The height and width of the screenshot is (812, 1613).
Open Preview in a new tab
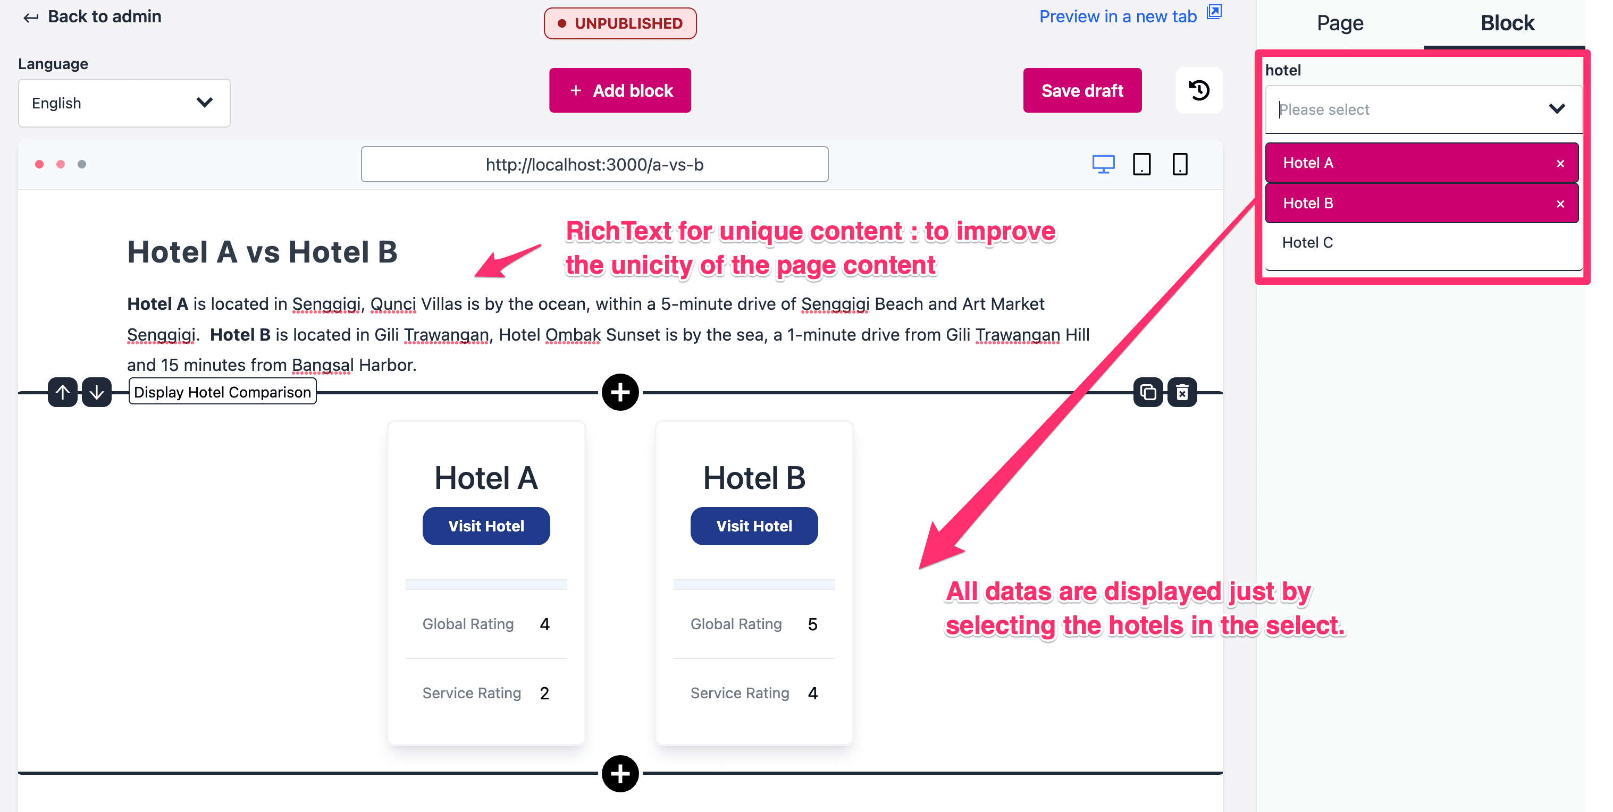1129,14
